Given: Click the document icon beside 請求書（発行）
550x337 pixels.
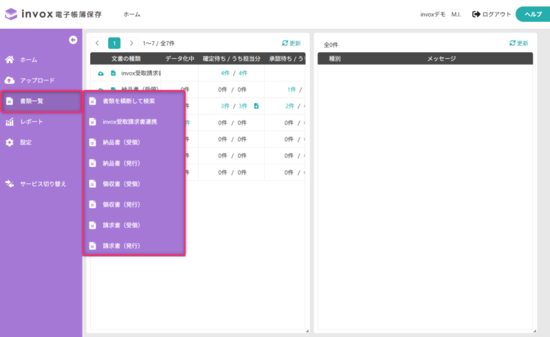Looking at the screenshot, I should [x=93, y=246].
